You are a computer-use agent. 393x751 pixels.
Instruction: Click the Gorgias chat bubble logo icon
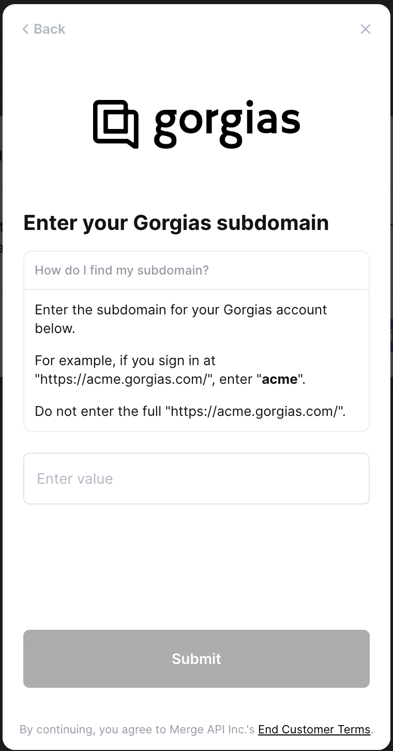116,124
